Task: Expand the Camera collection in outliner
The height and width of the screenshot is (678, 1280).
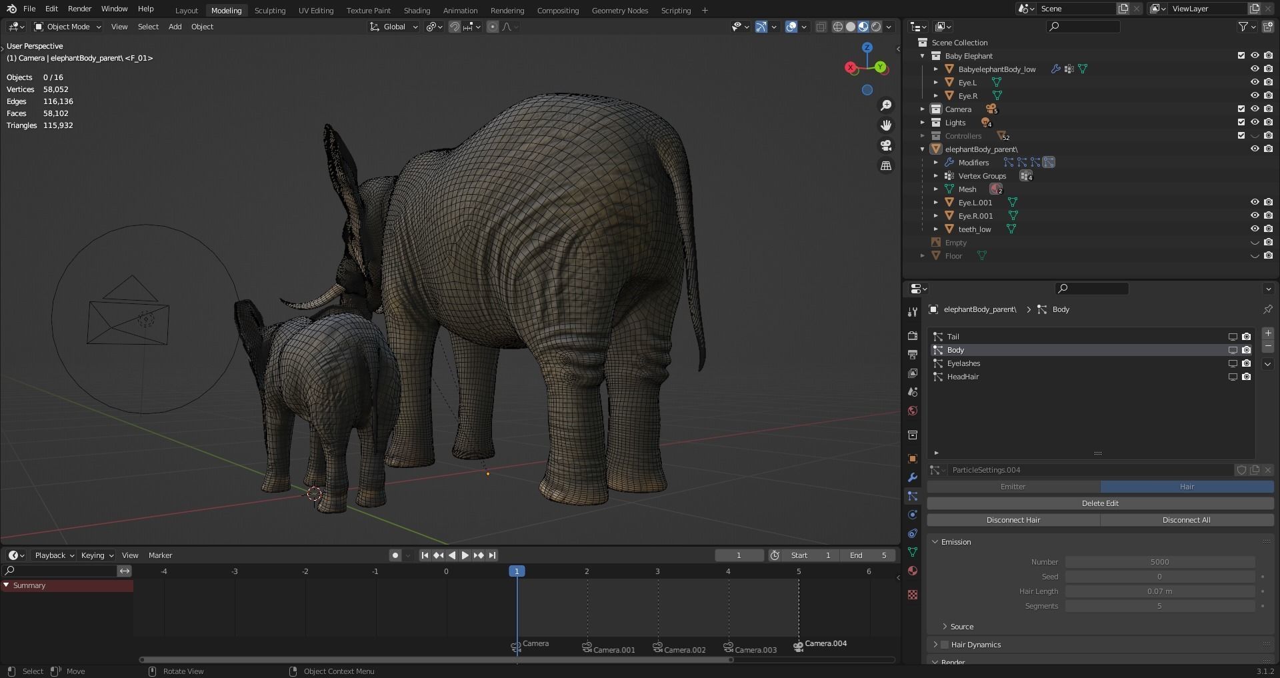Action: point(923,109)
